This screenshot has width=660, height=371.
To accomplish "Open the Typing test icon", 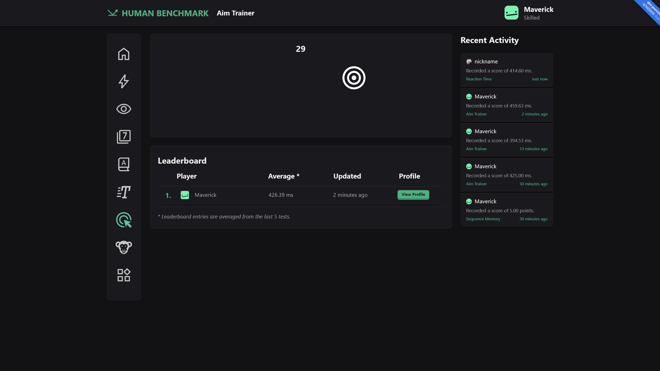I will click(124, 192).
